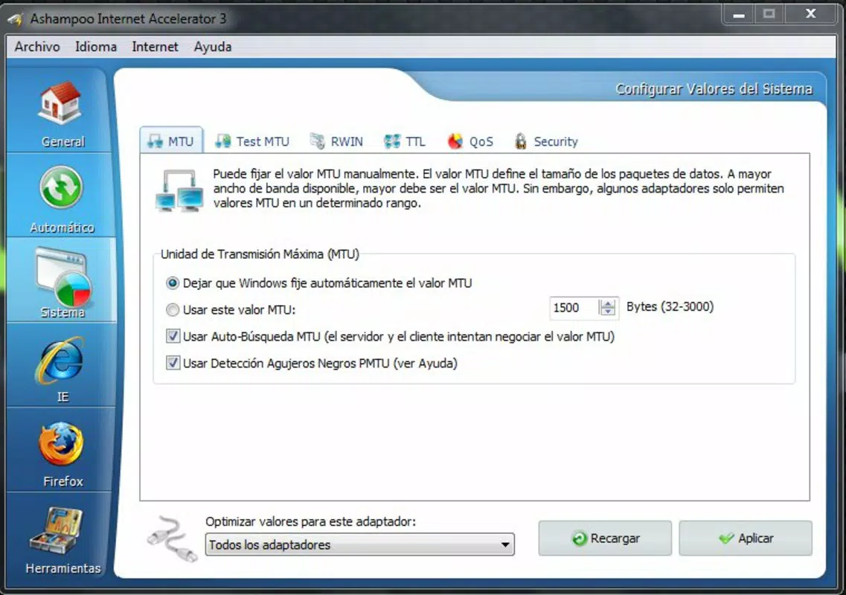This screenshot has height=595, width=846.
Task: Open the General section house icon
Action: (60, 103)
